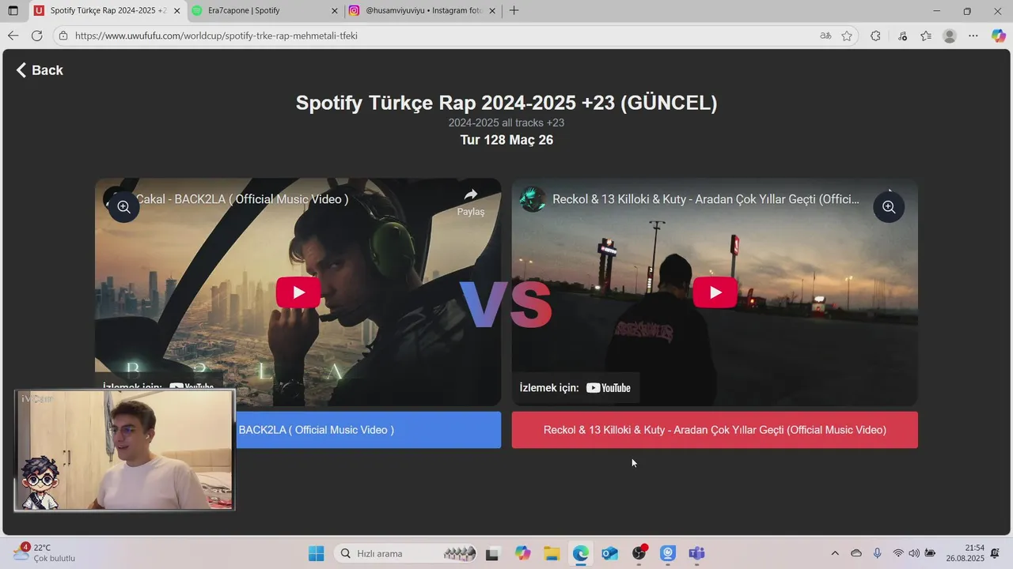Click the battery tray icon
1013x569 pixels.
(931, 553)
